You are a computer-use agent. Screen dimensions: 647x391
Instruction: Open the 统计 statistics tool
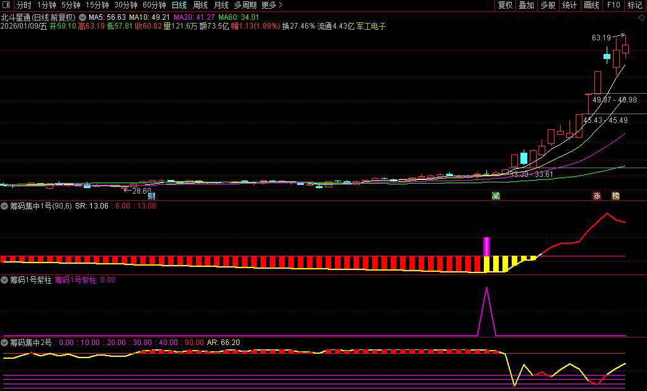569,5
